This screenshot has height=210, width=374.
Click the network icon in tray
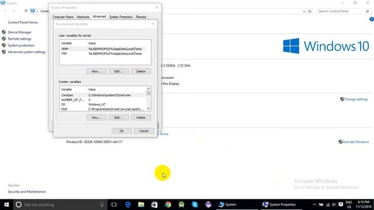pyautogui.click(x=328, y=205)
